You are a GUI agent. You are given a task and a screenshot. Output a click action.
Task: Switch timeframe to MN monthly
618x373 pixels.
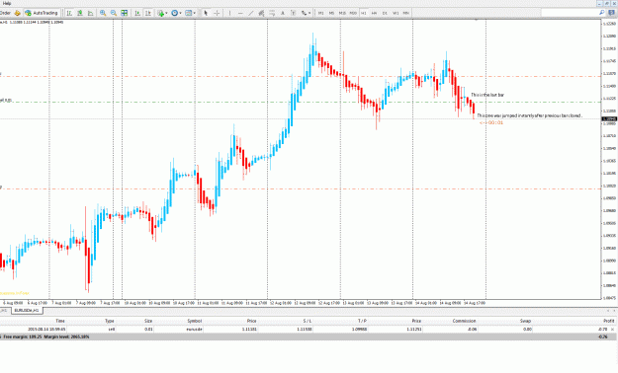[406, 13]
